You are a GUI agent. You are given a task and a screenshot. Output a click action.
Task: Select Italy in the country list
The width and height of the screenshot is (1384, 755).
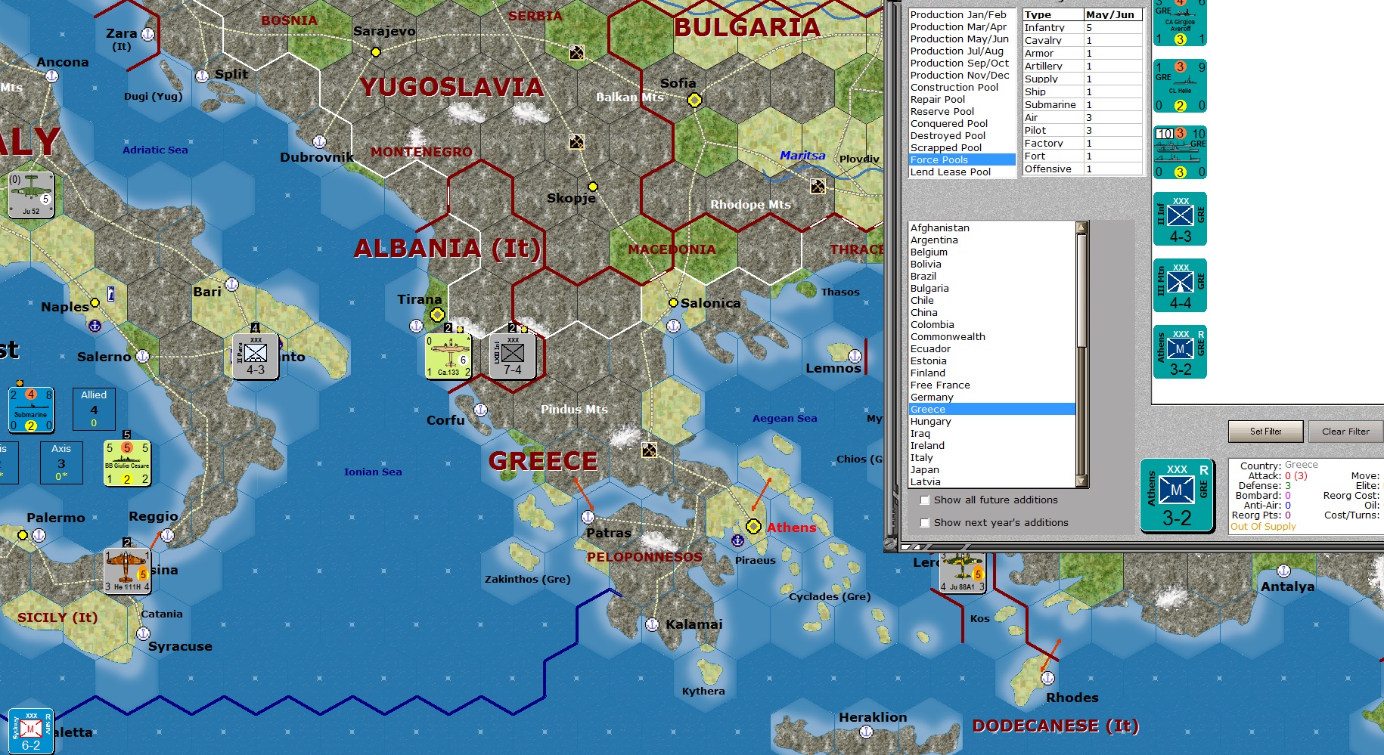tap(991, 457)
